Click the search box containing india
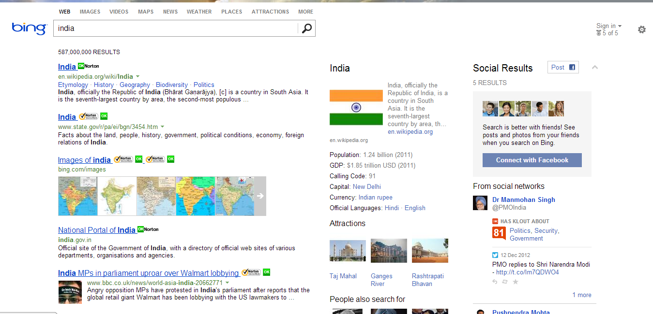This screenshot has width=653, height=314. tap(176, 29)
